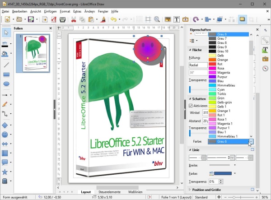Select the smiley symbol shapes tool
The height and width of the screenshot is (200, 271).
[x=5, y=135]
